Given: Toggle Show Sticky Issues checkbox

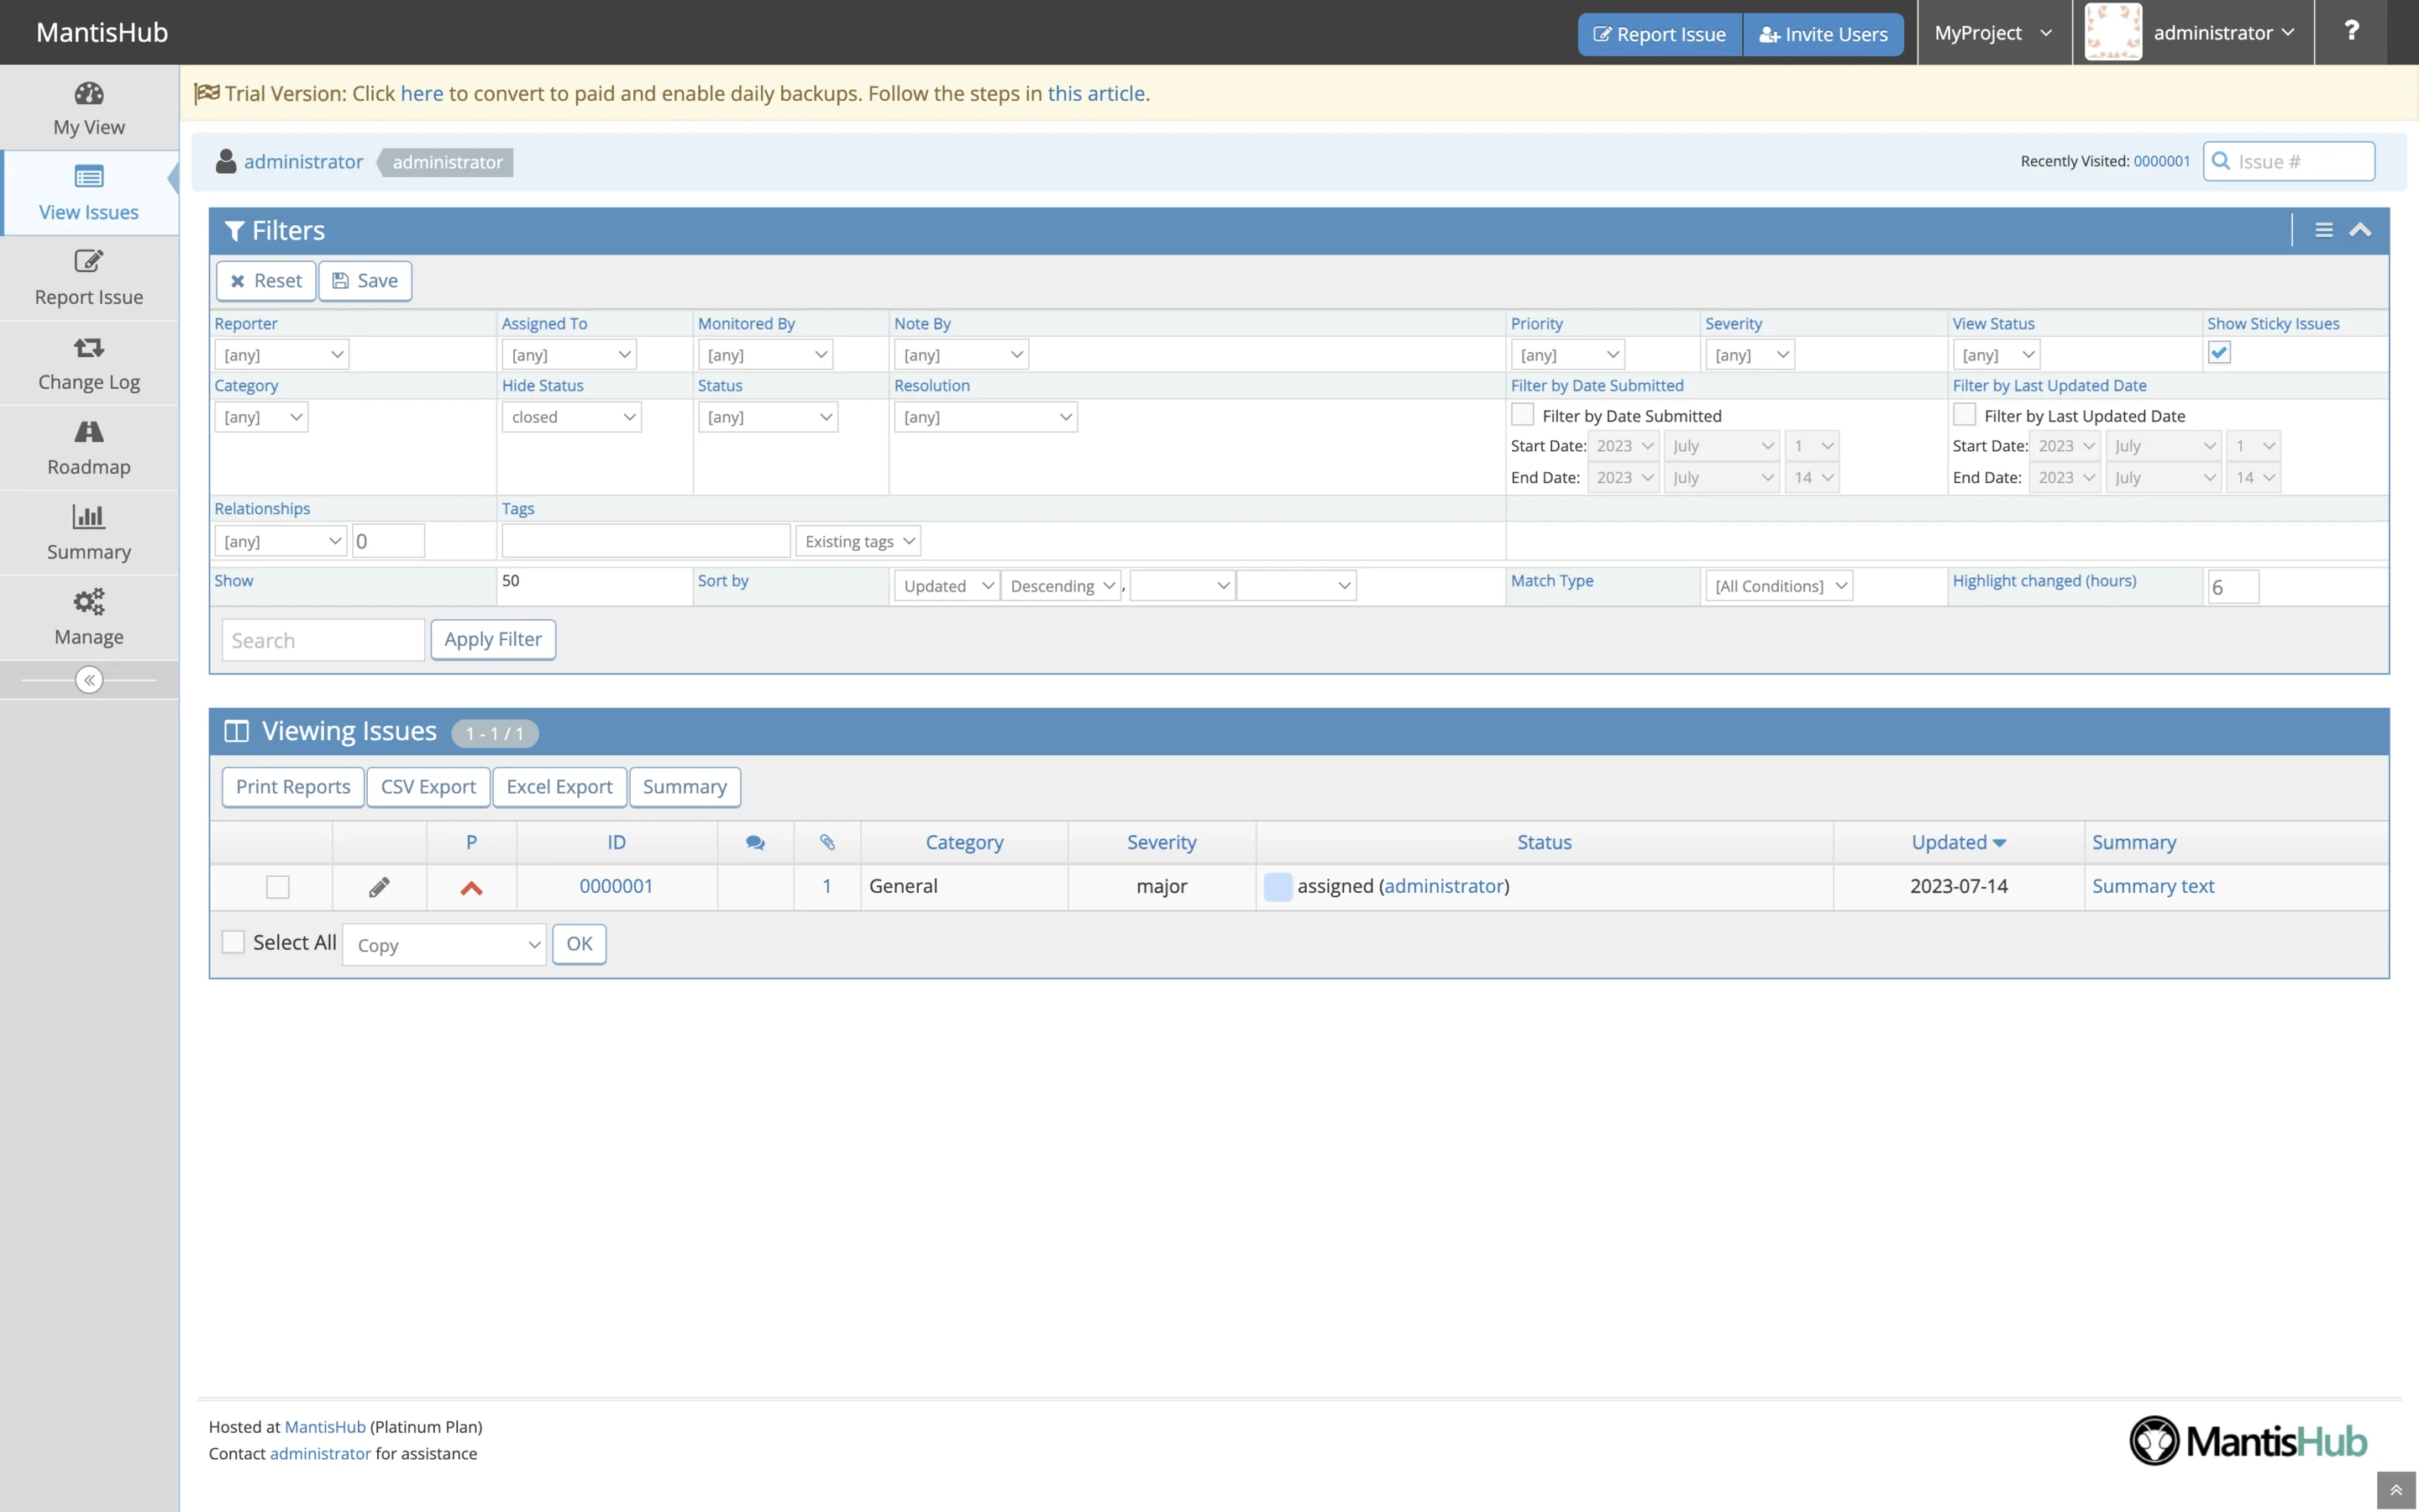Looking at the screenshot, I should [2219, 353].
